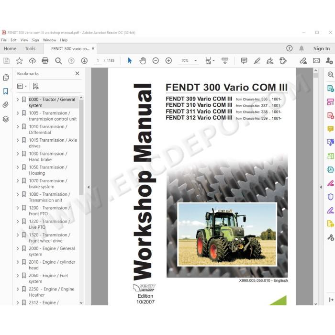Screen dimensions: 335x335
Task: Open Layers panel in left sidebar
Action: [x=6, y=119]
